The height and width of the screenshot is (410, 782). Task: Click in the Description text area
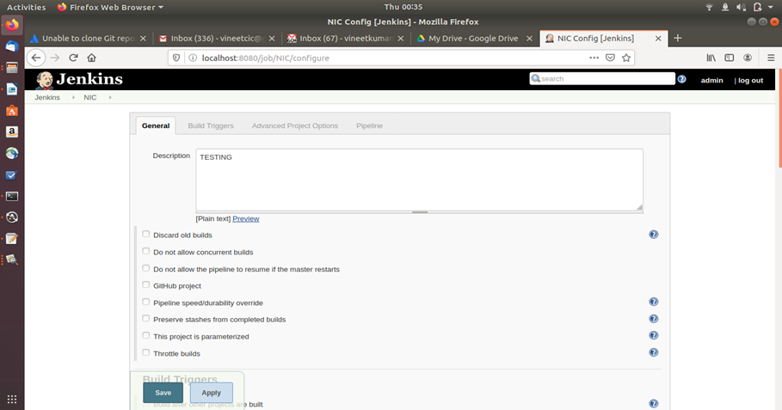pyautogui.click(x=420, y=180)
